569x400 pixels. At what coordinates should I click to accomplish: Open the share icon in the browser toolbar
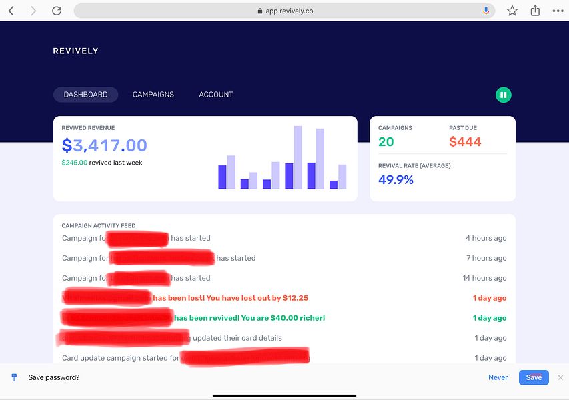point(535,11)
